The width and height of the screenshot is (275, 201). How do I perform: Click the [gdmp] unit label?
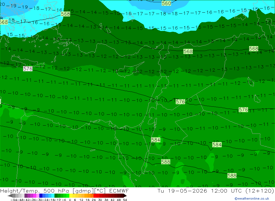(83, 191)
